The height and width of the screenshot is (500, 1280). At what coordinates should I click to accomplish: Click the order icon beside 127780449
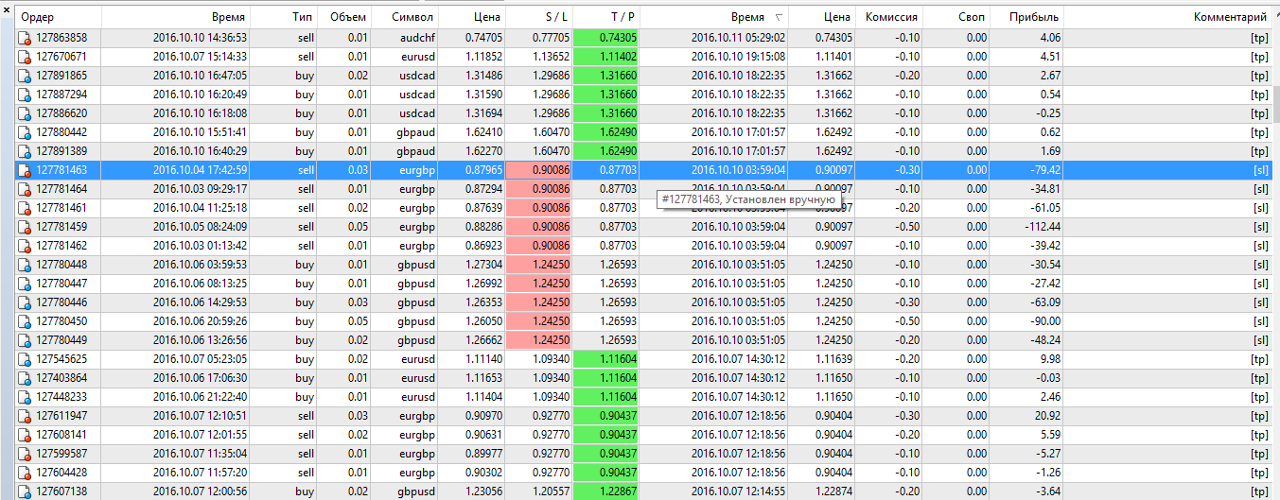point(26,340)
